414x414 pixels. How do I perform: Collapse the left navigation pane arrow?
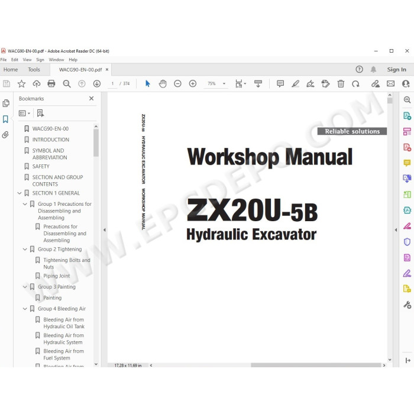[x=105, y=230]
